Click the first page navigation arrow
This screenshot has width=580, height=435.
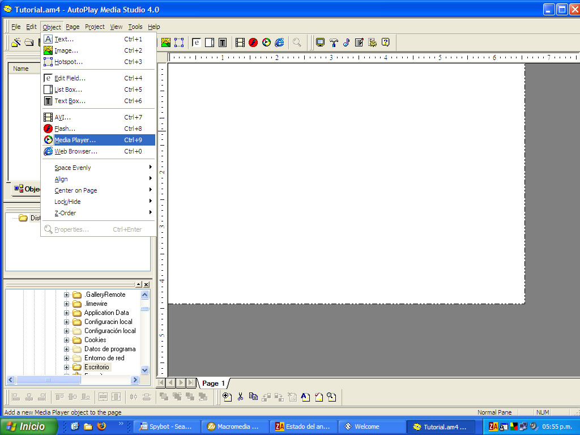[161, 383]
